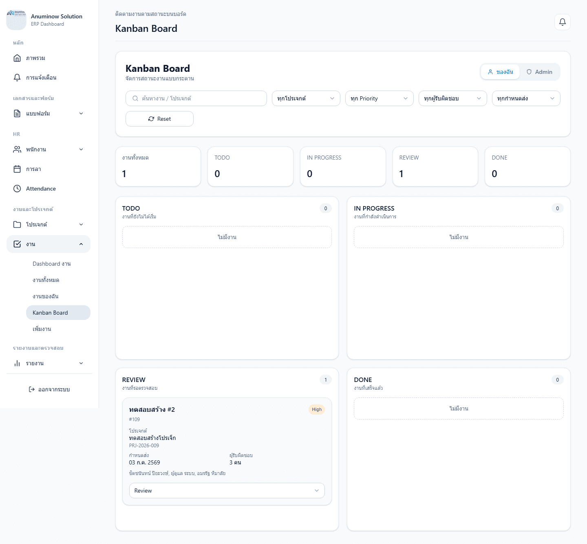Open the ทุกโปรเจกต์ filter dropdown

coord(306,98)
